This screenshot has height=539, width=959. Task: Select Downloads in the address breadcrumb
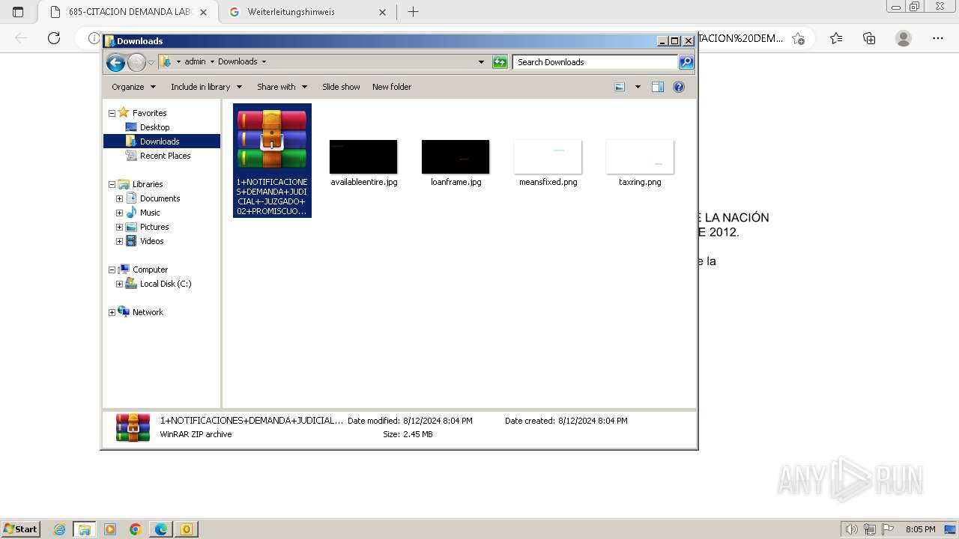pos(238,62)
